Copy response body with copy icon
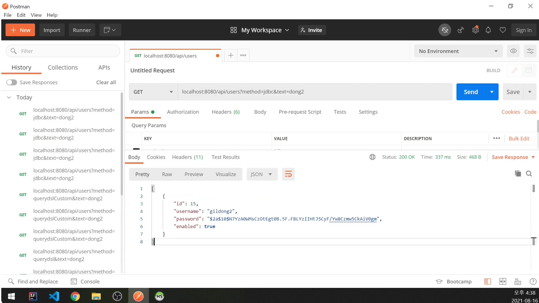539x303 pixels. (518, 174)
